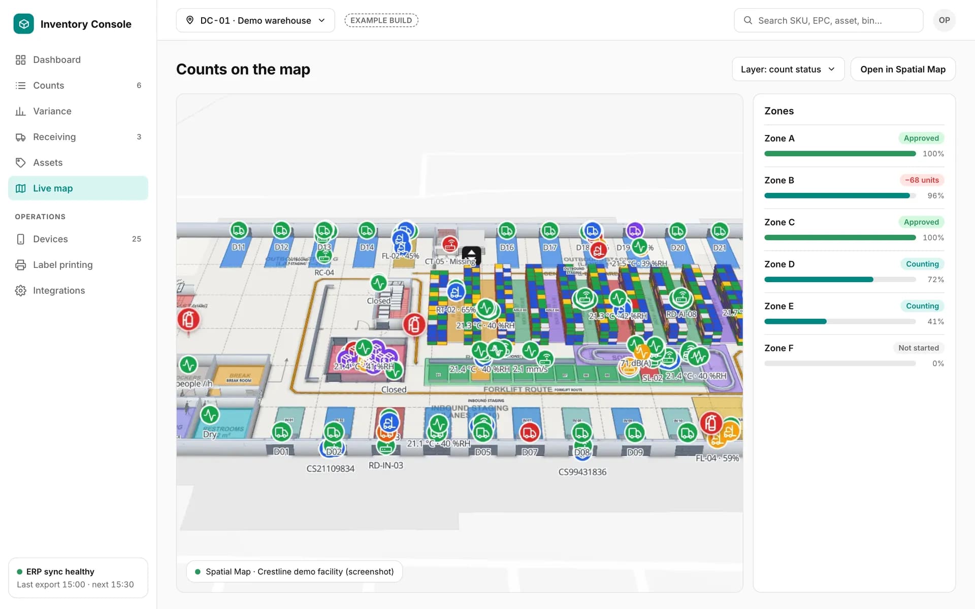
Task: Click the Zone F Not started badge
Action: [x=918, y=348]
